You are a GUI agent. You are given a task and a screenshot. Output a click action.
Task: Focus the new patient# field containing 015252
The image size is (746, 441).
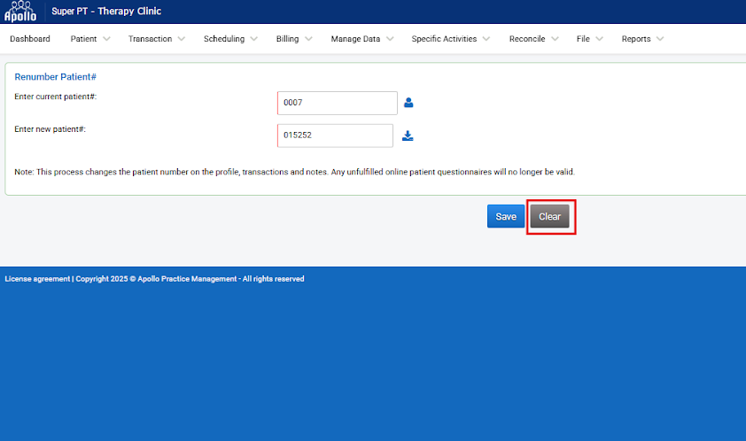334,135
